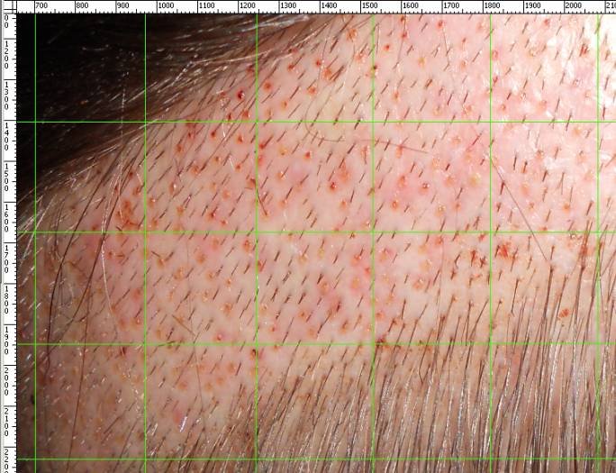Image resolution: width=616 pixels, height=473 pixels.
Task: Click top-left intersection of green grid lines
Action: coord(35,122)
